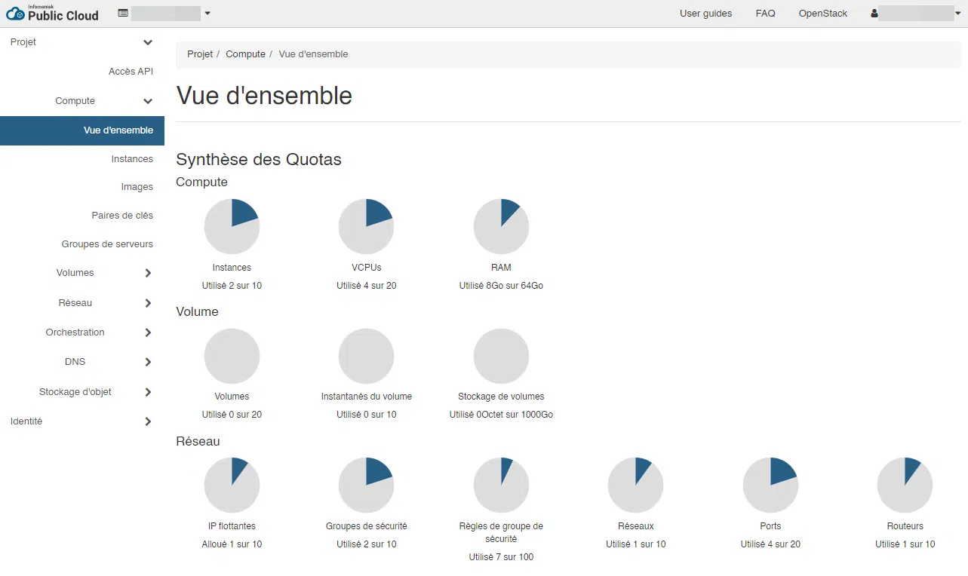
Task: Click the Instances quota pie chart
Action: click(x=232, y=227)
